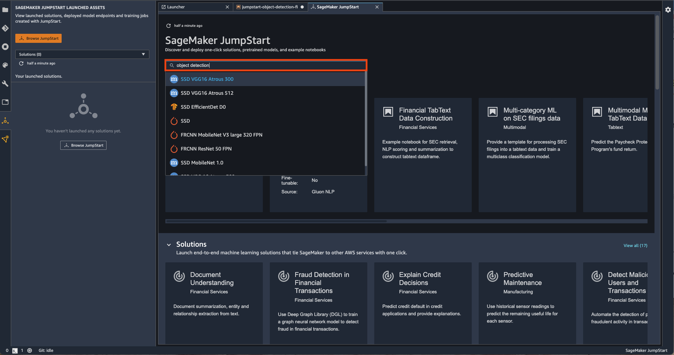Image resolution: width=674 pixels, height=355 pixels.
Task: Click the kernel settings icon in status bar
Action: [30, 350]
